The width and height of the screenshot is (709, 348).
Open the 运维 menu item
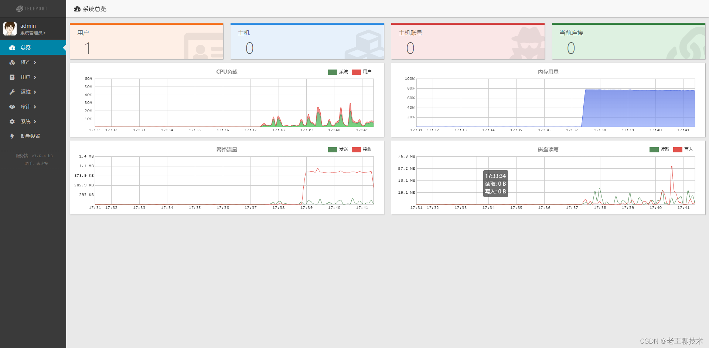[33, 92]
